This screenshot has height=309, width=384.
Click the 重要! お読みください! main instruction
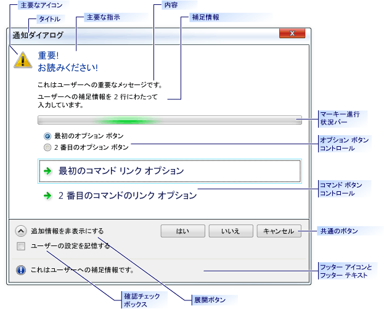(x=68, y=62)
